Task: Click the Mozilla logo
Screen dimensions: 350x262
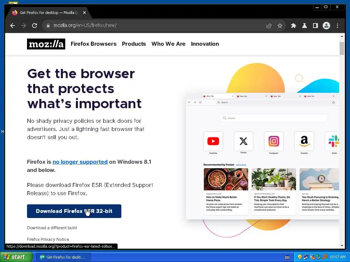Action: 46,44
